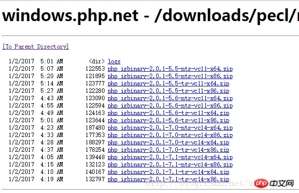Download php_igbinary-2.0.1-5.6-nts-vc11-x64.zip
This screenshot has width=299, height=193.
click(170, 98)
